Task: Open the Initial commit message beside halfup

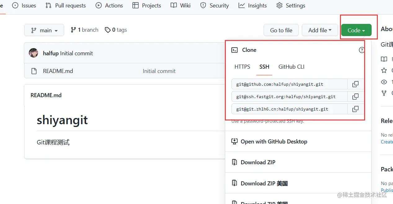Action: (x=76, y=53)
